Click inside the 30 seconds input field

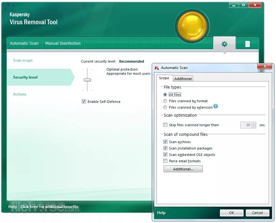click(x=246, y=125)
